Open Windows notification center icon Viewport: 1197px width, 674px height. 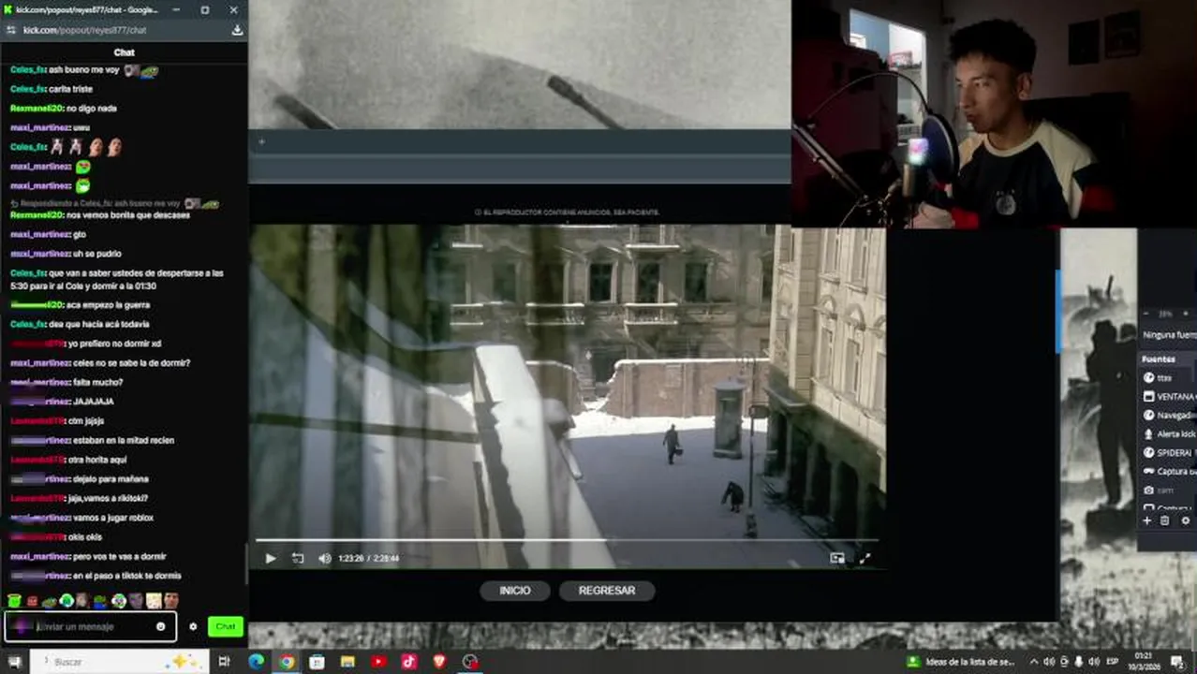pos(1178,662)
